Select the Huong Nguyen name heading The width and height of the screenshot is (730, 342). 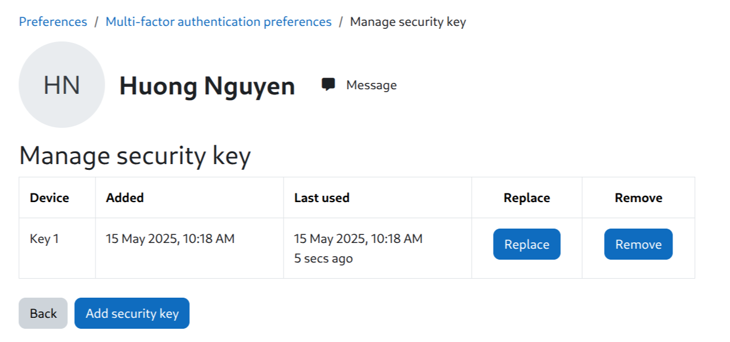[x=207, y=86]
